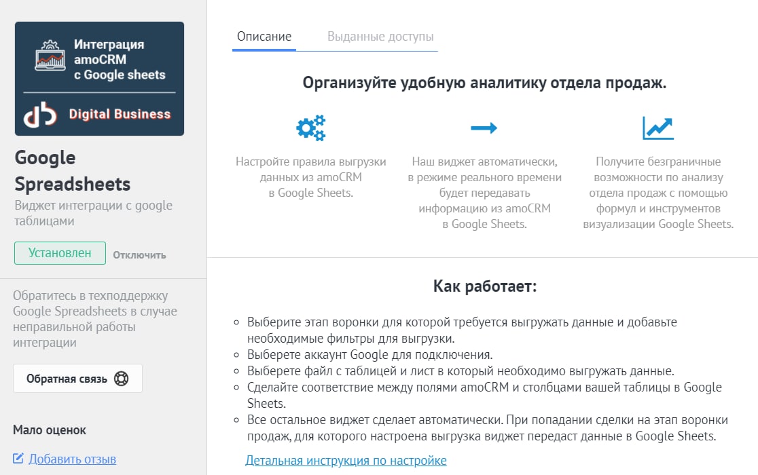Click bullet Все остальное виджет сделает автоматически
The image size is (758, 475).
tap(487, 428)
